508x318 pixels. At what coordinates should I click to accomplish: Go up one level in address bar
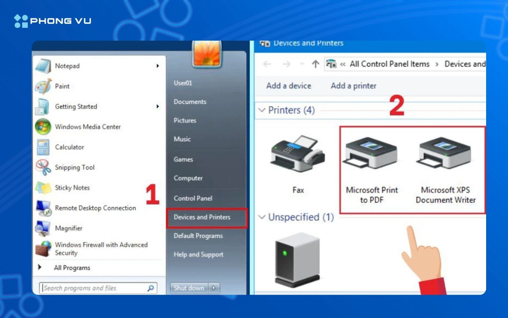[315, 64]
